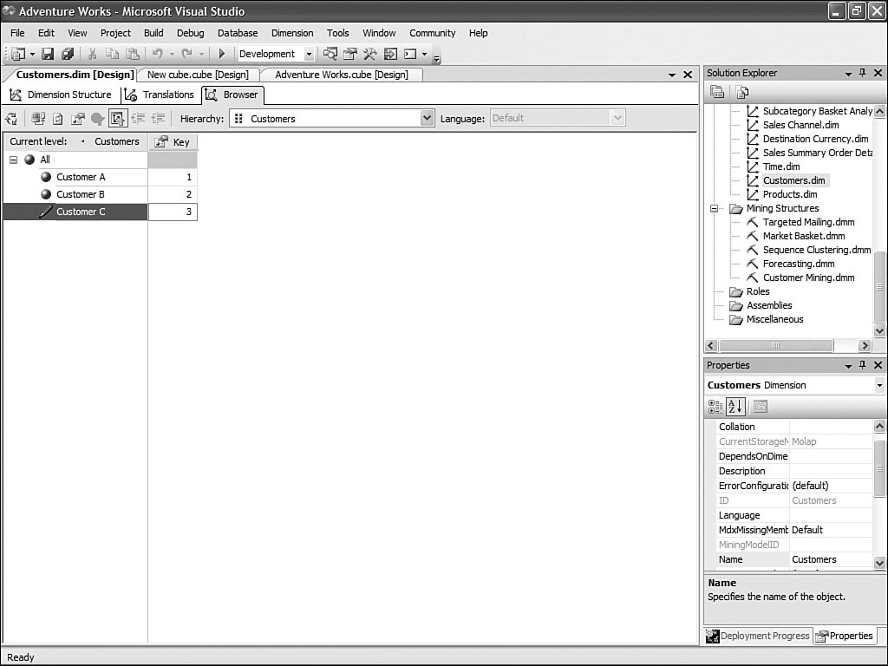This screenshot has width=888, height=666.
Task: Open the solution configuration Development dropdown
Action: pos(310,54)
